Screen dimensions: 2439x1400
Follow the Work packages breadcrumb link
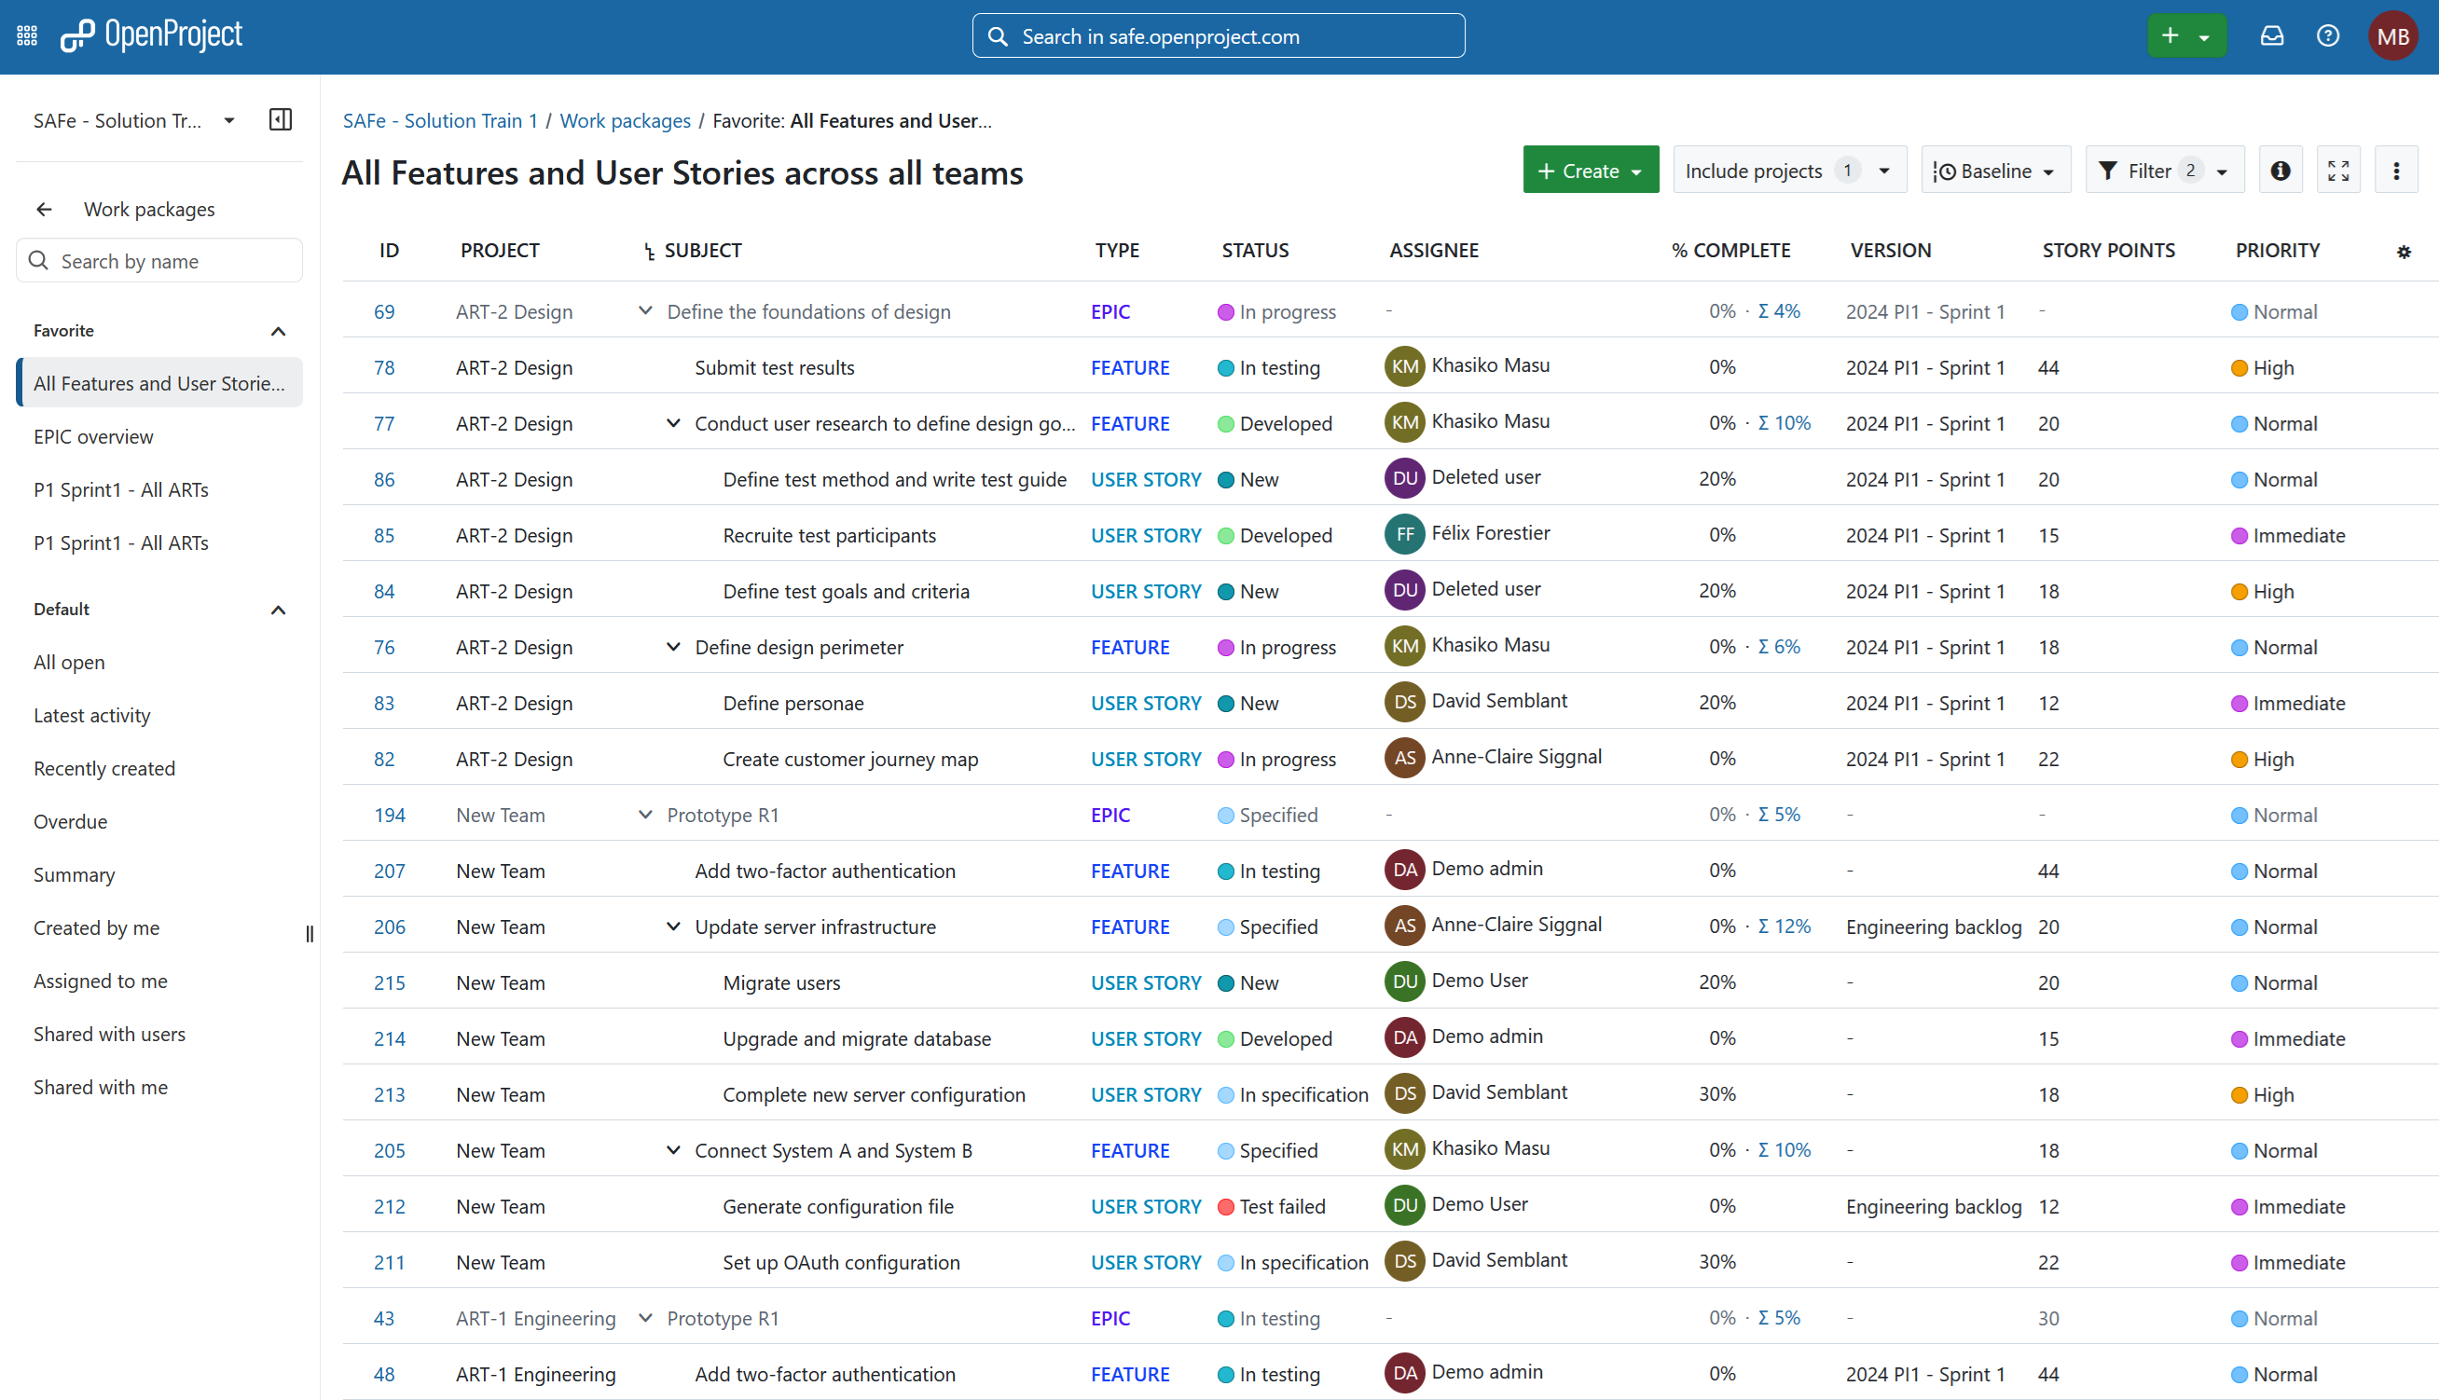(626, 120)
